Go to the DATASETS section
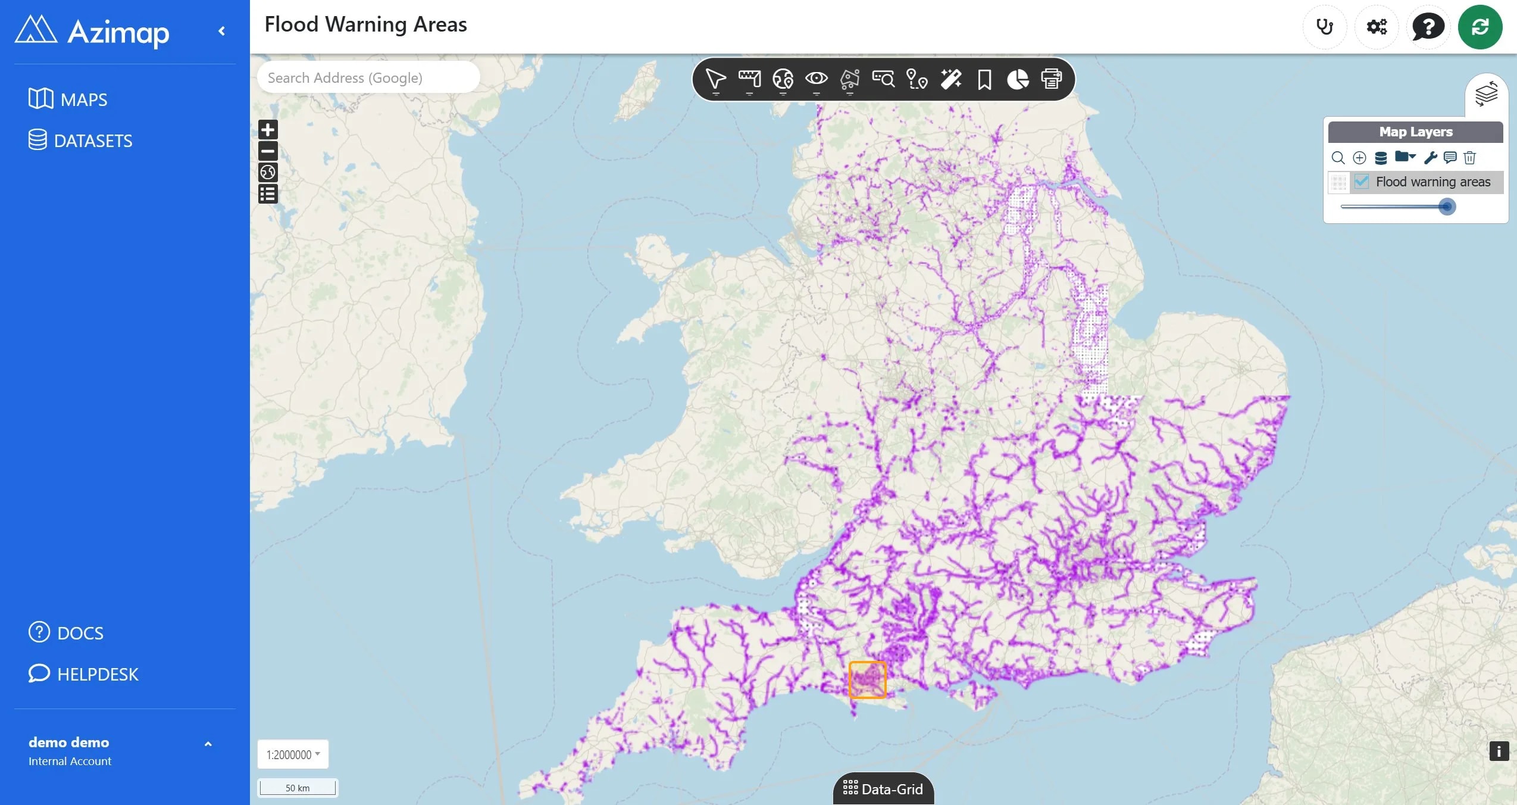 [80, 141]
